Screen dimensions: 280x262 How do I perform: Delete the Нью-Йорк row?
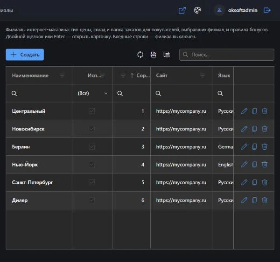coord(265,165)
